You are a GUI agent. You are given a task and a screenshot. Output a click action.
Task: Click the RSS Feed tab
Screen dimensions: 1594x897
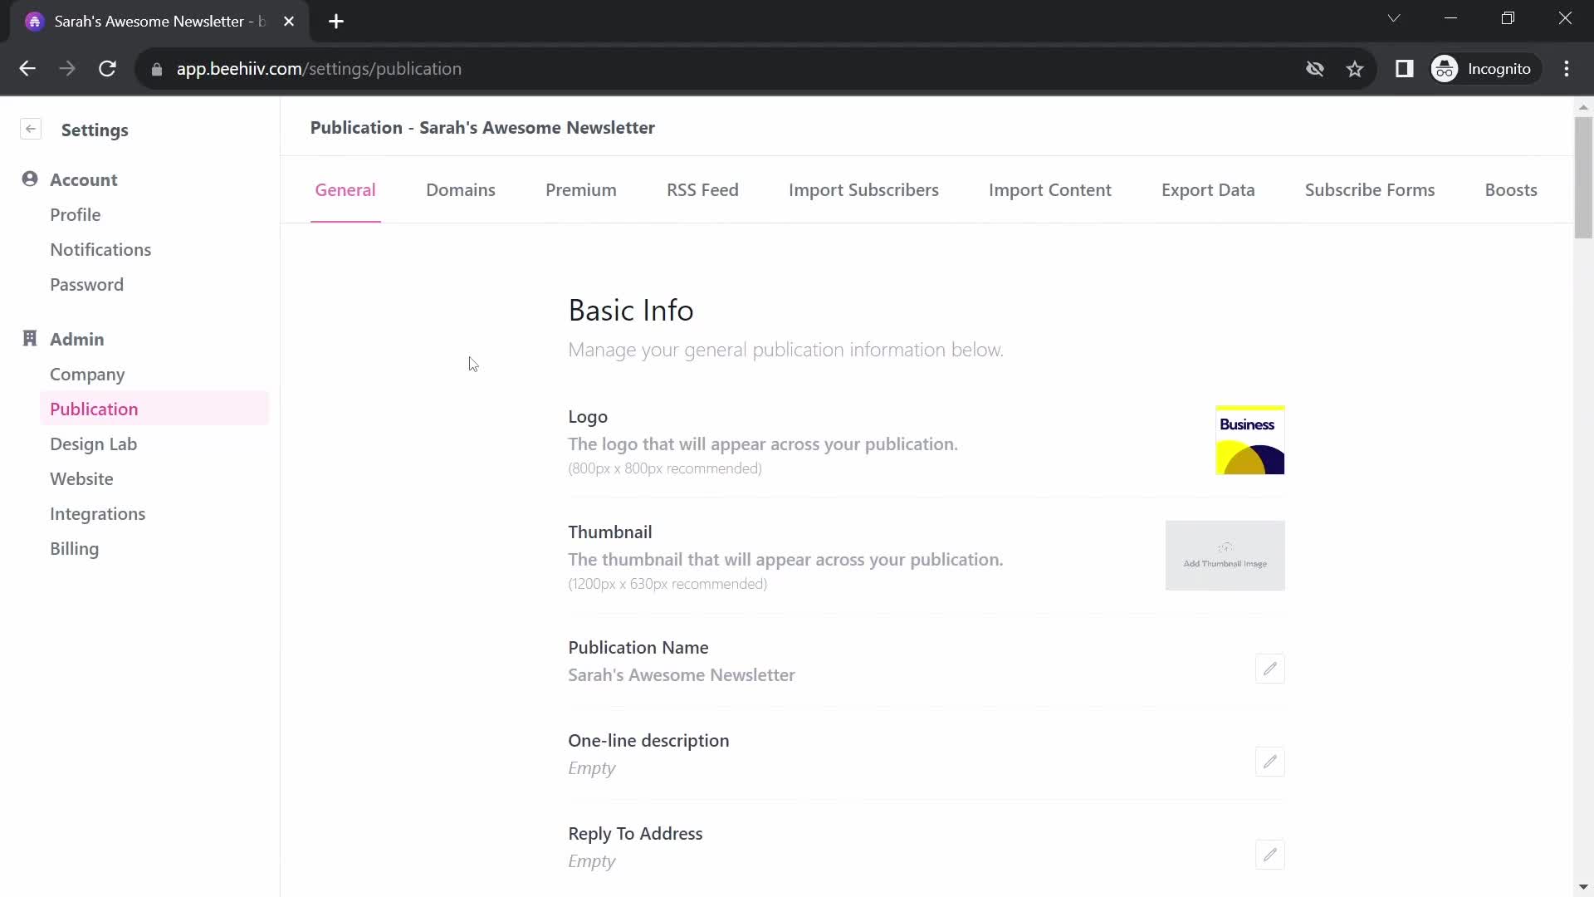click(x=702, y=189)
